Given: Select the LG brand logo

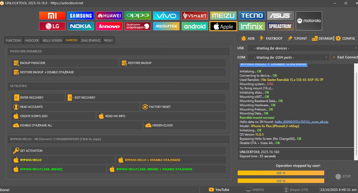Looking at the screenshot, I should coord(52,26).
